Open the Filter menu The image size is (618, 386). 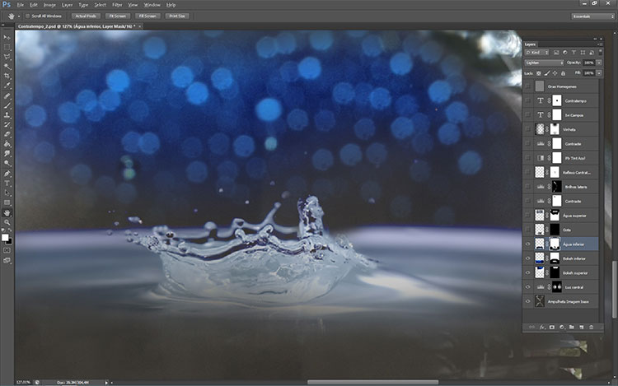[117, 5]
